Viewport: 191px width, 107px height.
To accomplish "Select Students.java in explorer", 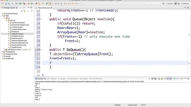I will point(17,47).
